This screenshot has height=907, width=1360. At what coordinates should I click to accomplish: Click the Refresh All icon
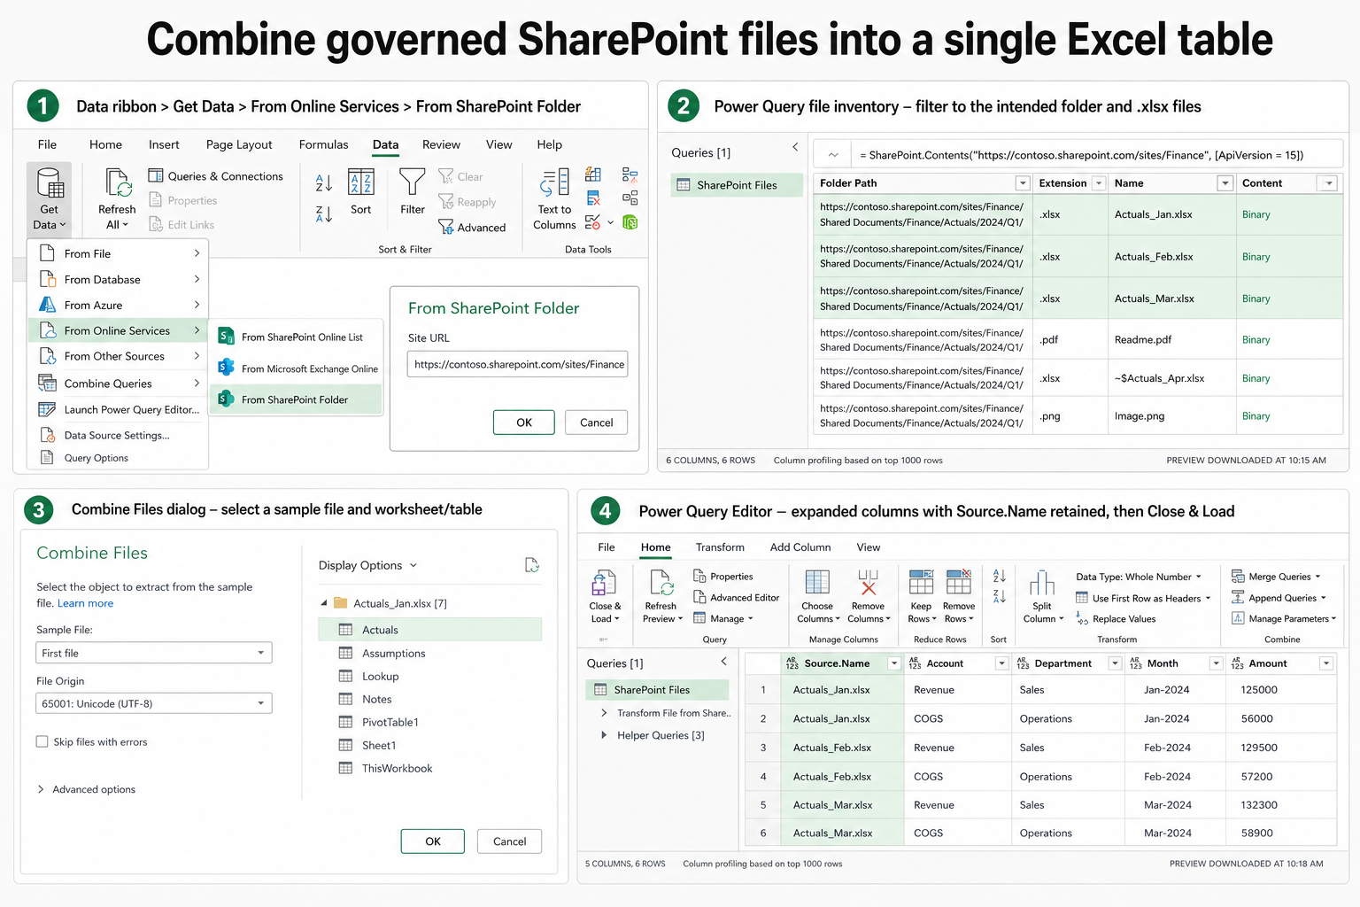tap(119, 182)
